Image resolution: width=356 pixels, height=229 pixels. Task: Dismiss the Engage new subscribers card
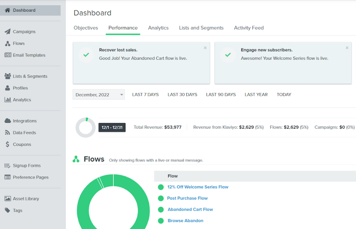click(x=347, y=48)
